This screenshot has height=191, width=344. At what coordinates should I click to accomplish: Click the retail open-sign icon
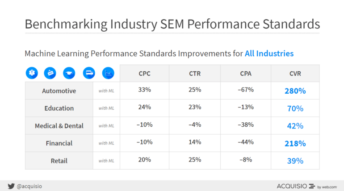pos(50,73)
